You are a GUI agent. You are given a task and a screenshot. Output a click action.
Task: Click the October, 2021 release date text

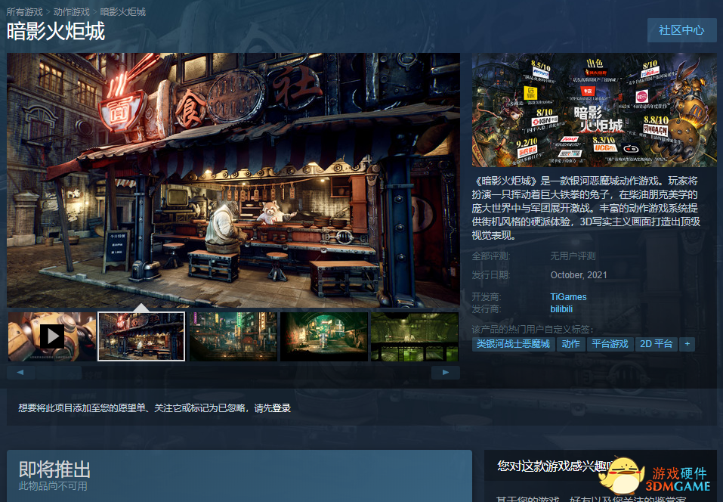pyautogui.click(x=578, y=275)
